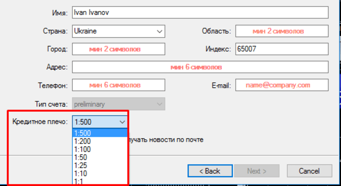Select 1:25 leverage option

point(100,166)
